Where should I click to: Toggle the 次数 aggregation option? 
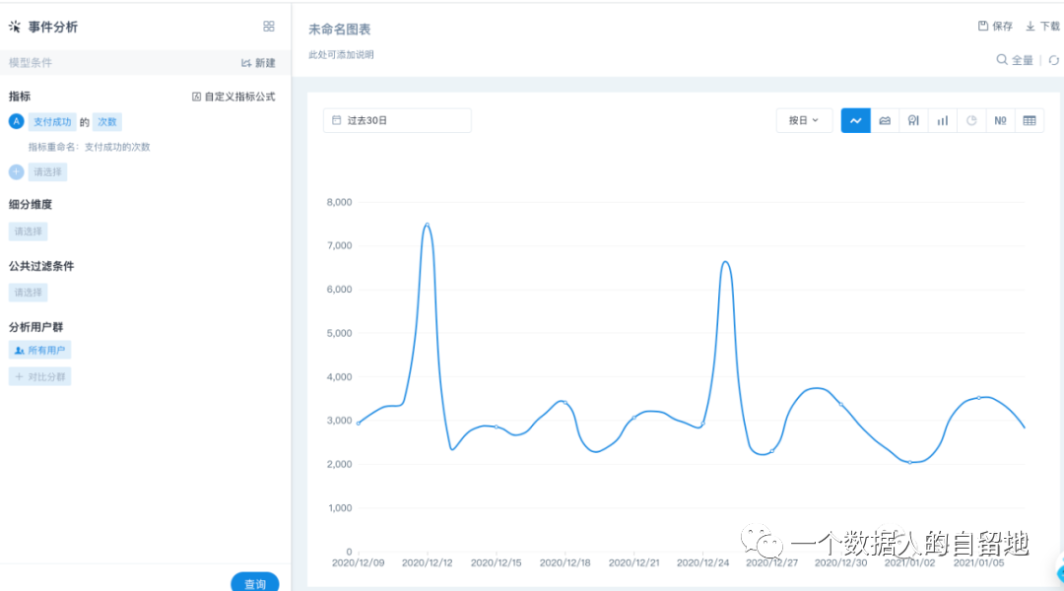[x=105, y=121]
